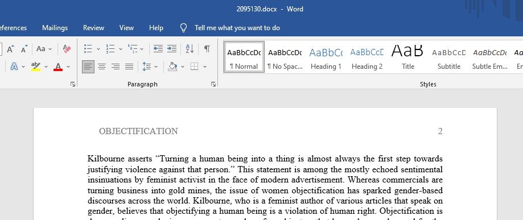The width and height of the screenshot is (523, 220).
Task: Shrink font size with smaller A icon
Action: 24,49
